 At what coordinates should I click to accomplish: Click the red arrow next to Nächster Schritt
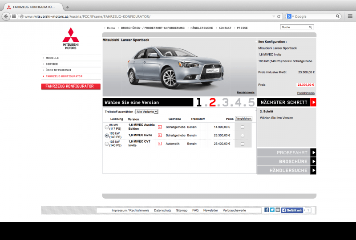point(313,102)
